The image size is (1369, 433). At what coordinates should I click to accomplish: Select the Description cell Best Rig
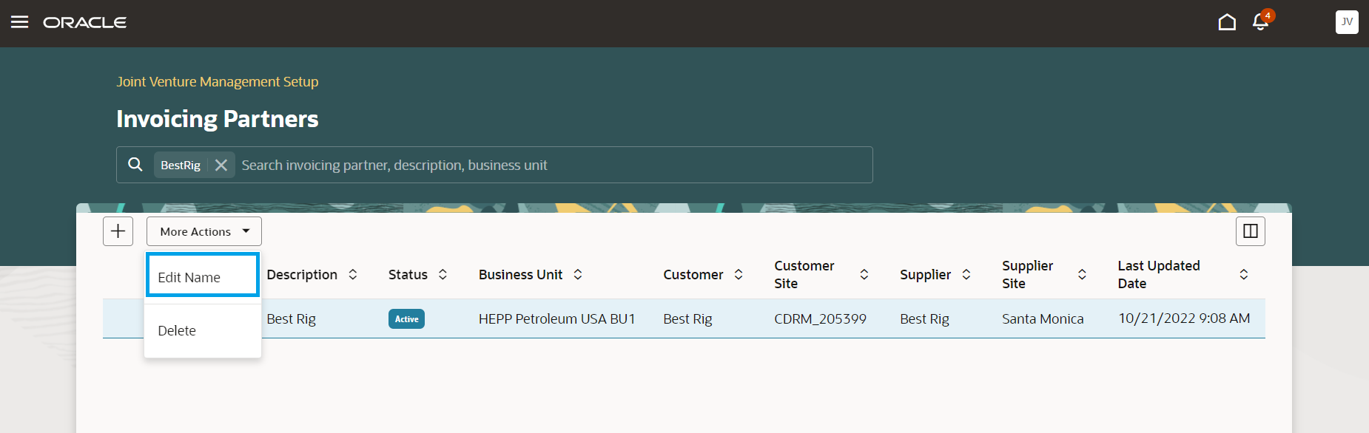[x=291, y=318]
